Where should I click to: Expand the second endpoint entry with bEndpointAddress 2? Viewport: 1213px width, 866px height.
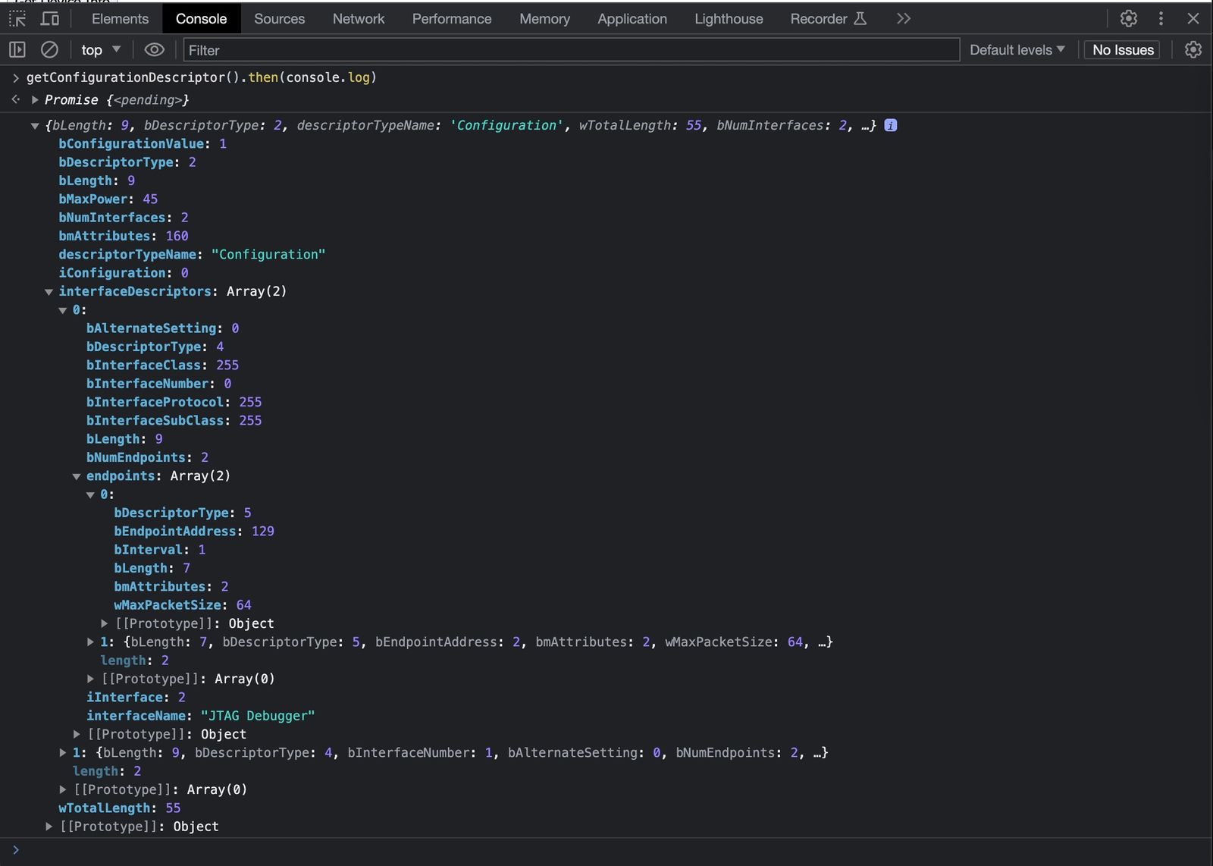click(91, 642)
